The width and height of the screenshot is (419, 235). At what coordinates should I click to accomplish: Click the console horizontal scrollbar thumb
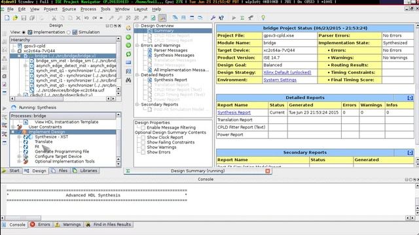point(24,218)
